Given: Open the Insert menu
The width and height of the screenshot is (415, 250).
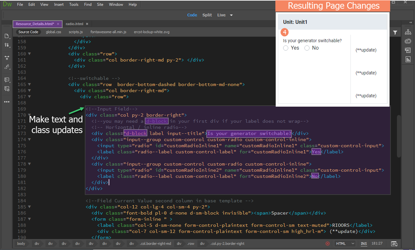Looking at the screenshot, I should [x=59, y=4].
